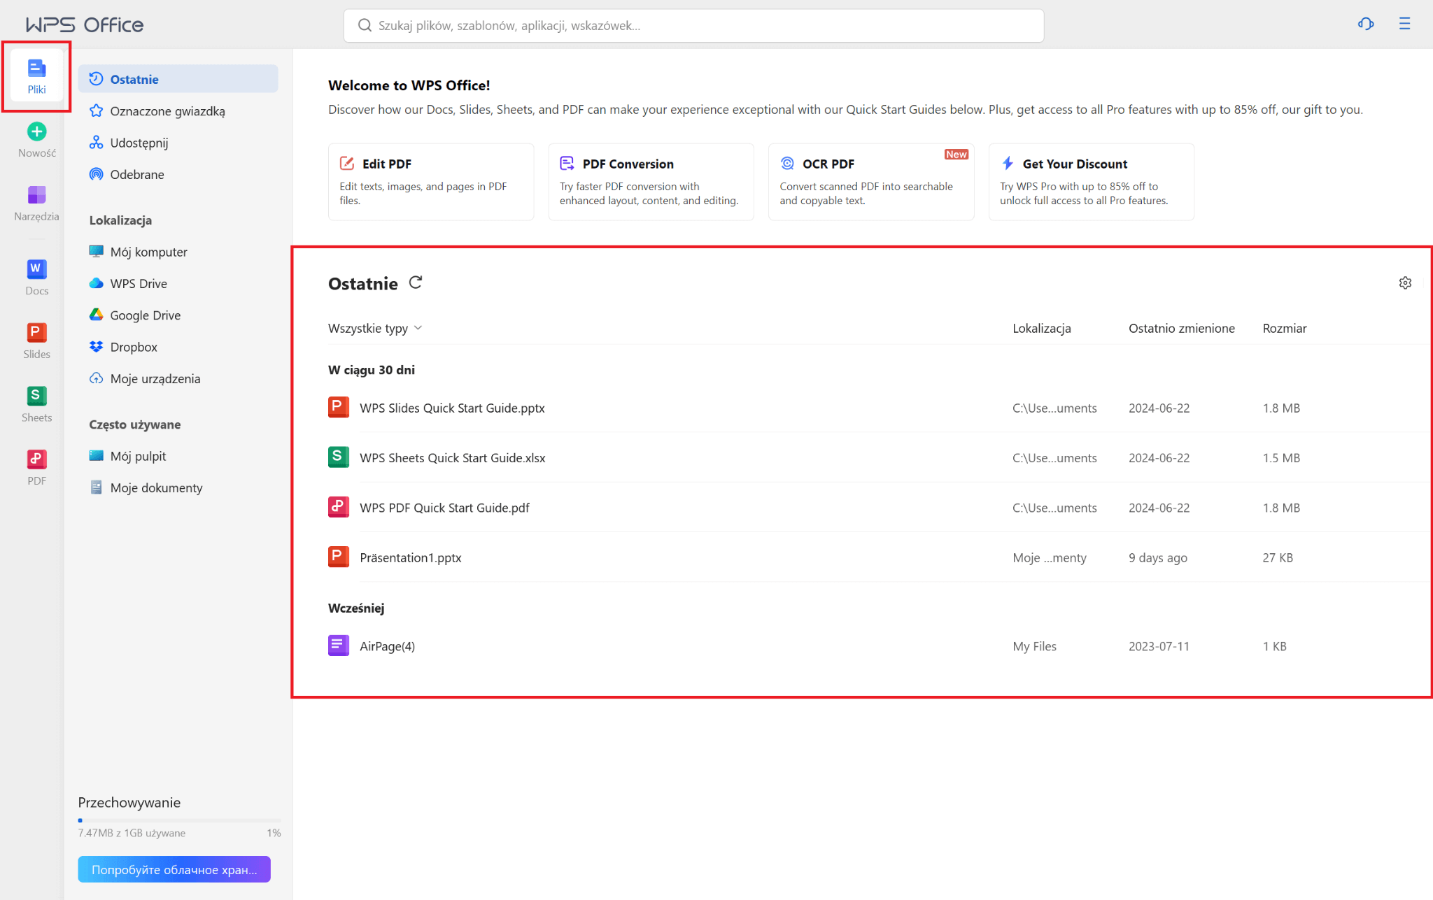Viewport: 1433px width, 900px height.
Task: Select the Docs app icon in sidebar
Action: pyautogui.click(x=36, y=276)
